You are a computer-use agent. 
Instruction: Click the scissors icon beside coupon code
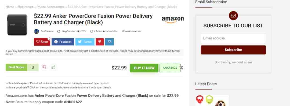(x=181, y=68)
